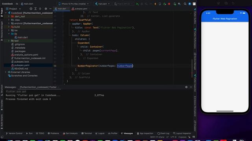Collapse the CodeSeek root project node

6,13
